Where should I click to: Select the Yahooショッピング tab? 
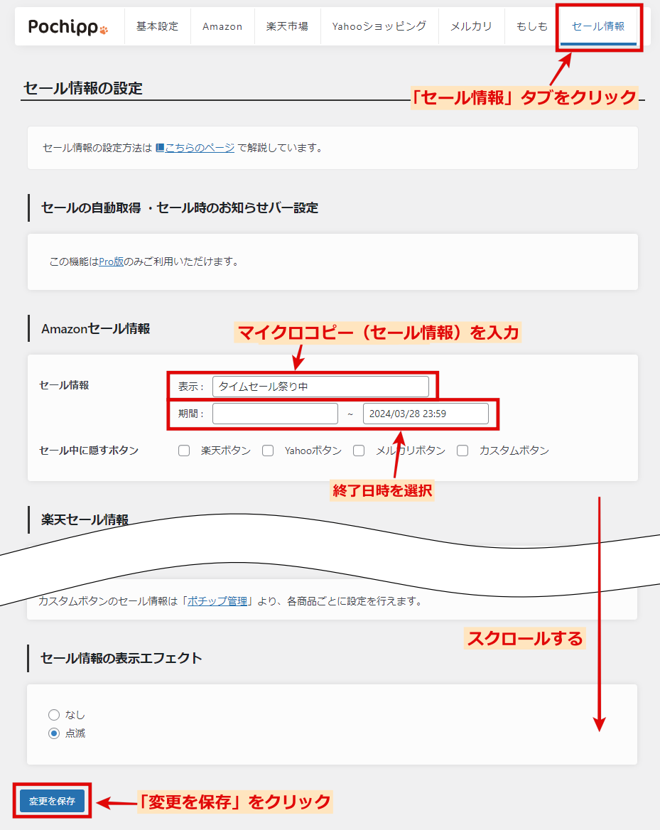coord(379,26)
